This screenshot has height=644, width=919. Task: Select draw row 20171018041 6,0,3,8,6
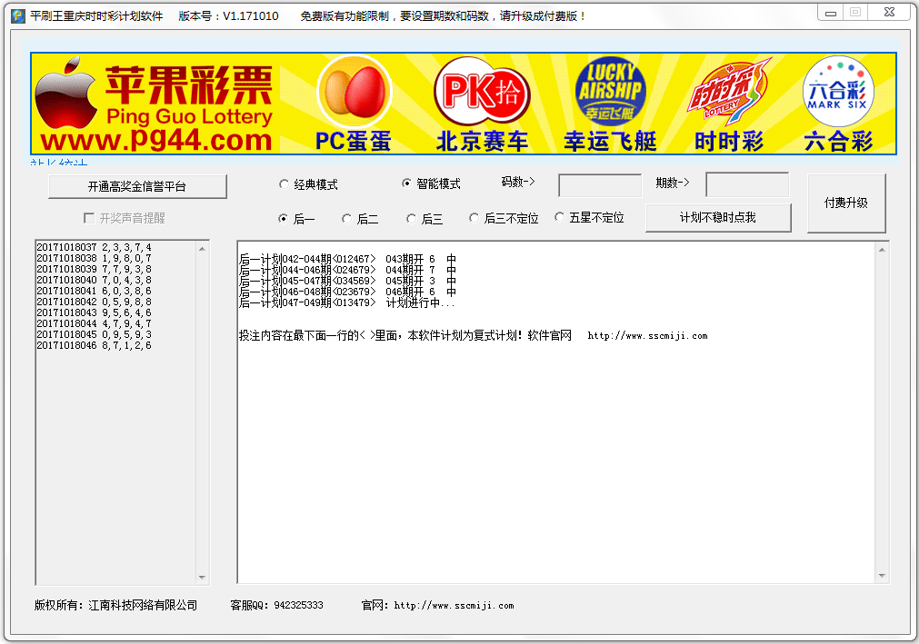pos(94,291)
